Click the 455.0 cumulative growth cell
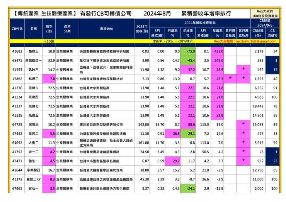Screen dimensions: 286x202 (218, 51)
